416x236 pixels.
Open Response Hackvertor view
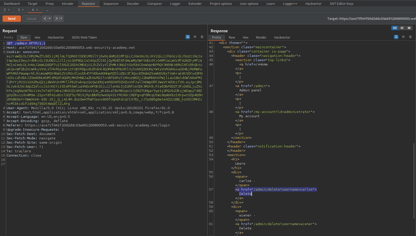(282, 37)
